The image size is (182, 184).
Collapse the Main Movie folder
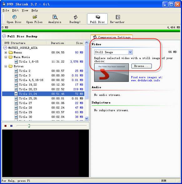[x=6, y=57]
